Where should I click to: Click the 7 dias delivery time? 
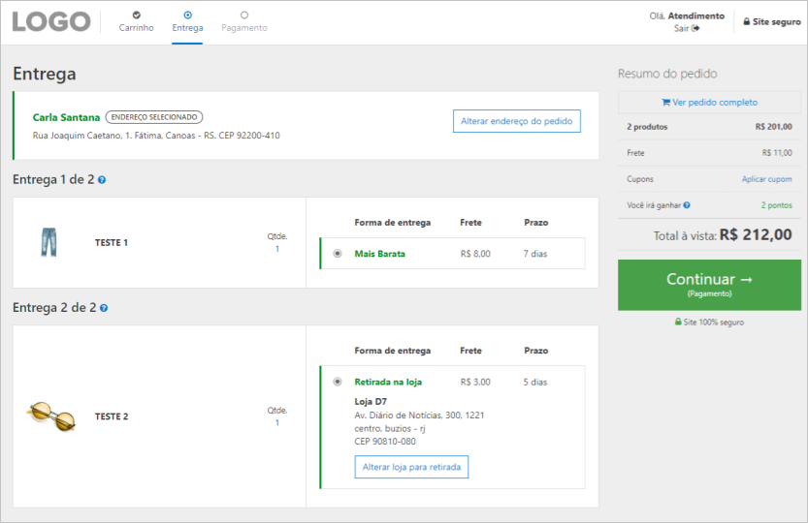pyautogui.click(x=535, y=254)
